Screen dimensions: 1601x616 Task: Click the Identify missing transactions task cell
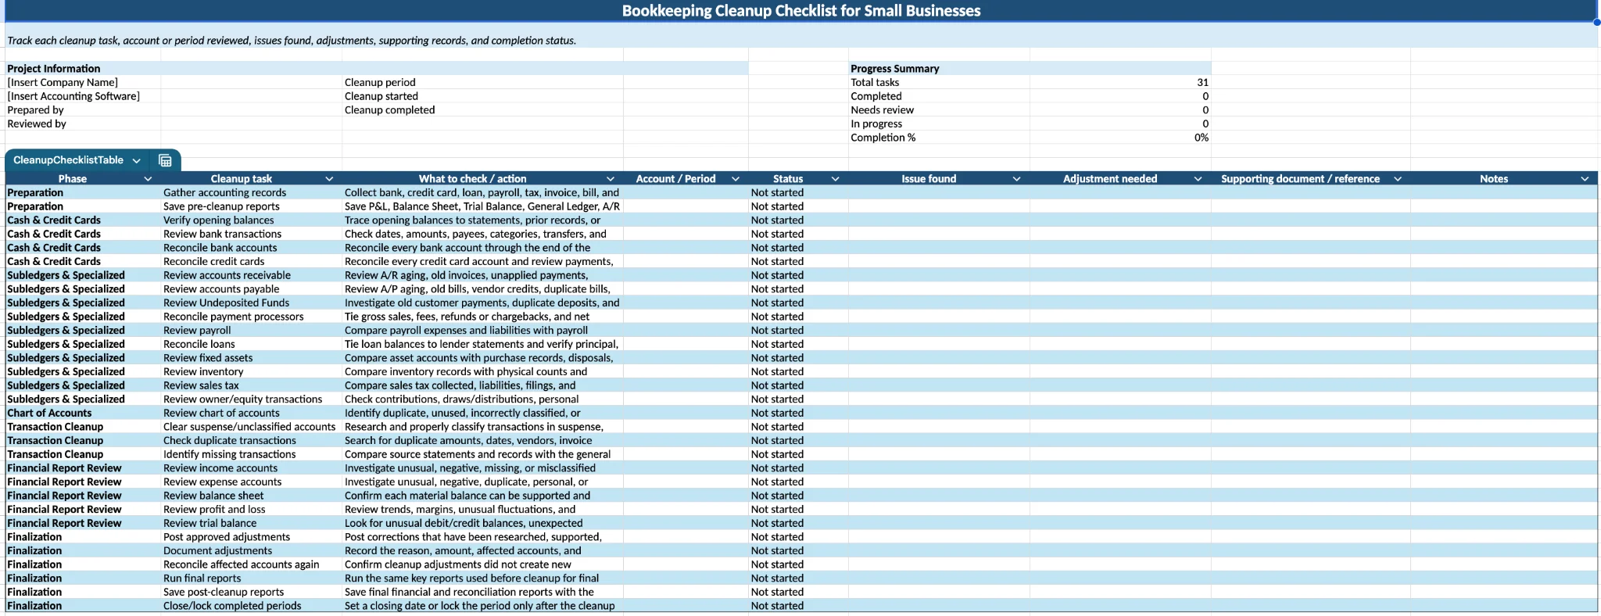(251, 454)
